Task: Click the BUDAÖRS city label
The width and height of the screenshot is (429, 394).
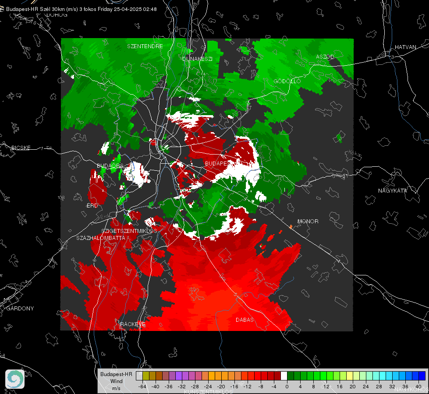Action: pos(110,165)
